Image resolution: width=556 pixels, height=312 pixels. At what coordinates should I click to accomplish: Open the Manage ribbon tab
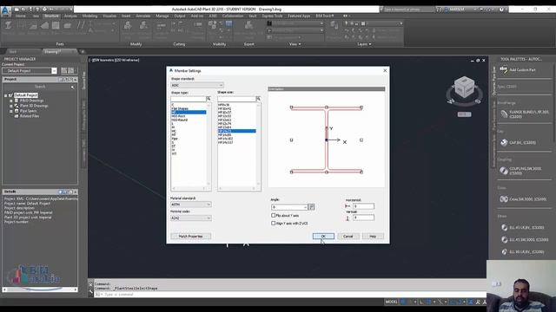(x=162, y=16)
